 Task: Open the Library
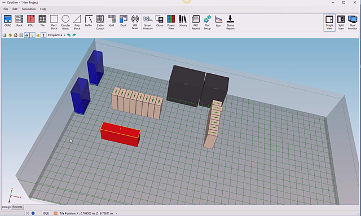pos(183,21)
